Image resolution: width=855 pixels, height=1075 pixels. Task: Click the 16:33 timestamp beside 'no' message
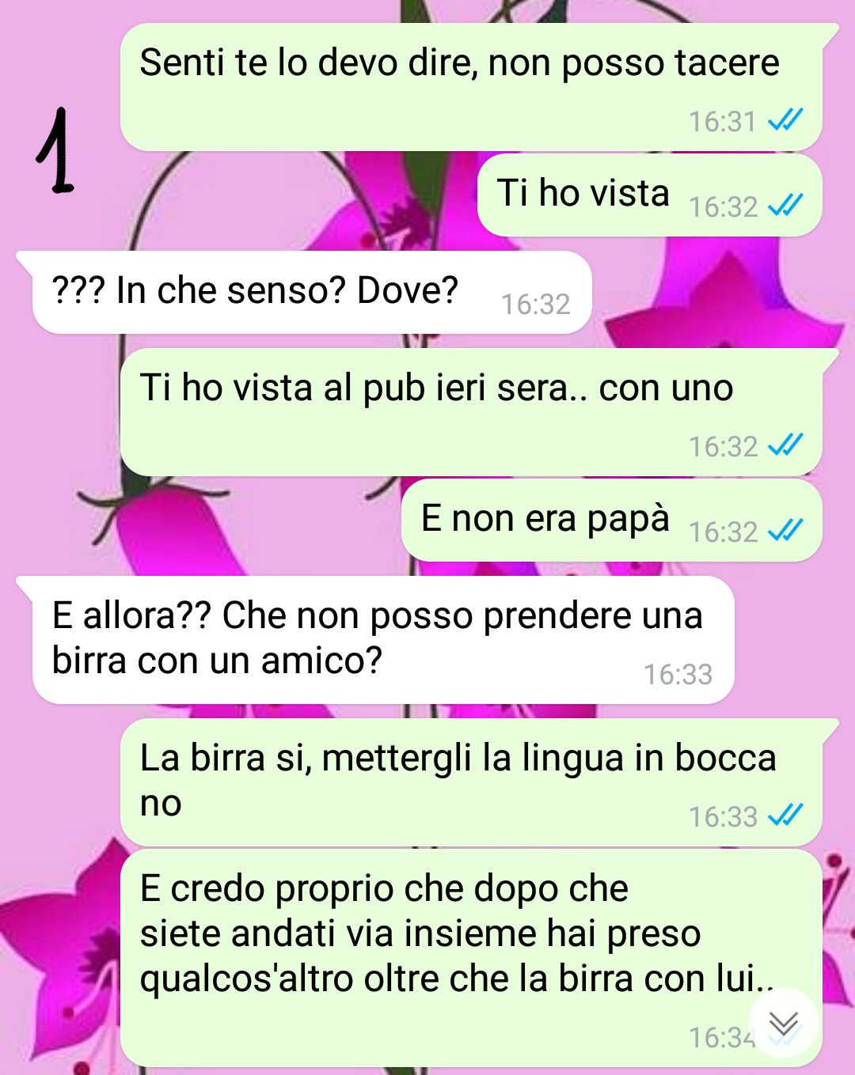tap(723, 816)
